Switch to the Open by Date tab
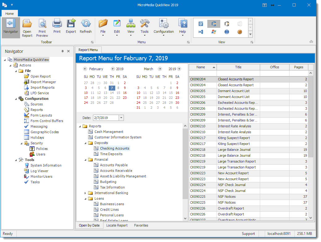The width and height of the screenshot is (321, 242). click(89, 225)
